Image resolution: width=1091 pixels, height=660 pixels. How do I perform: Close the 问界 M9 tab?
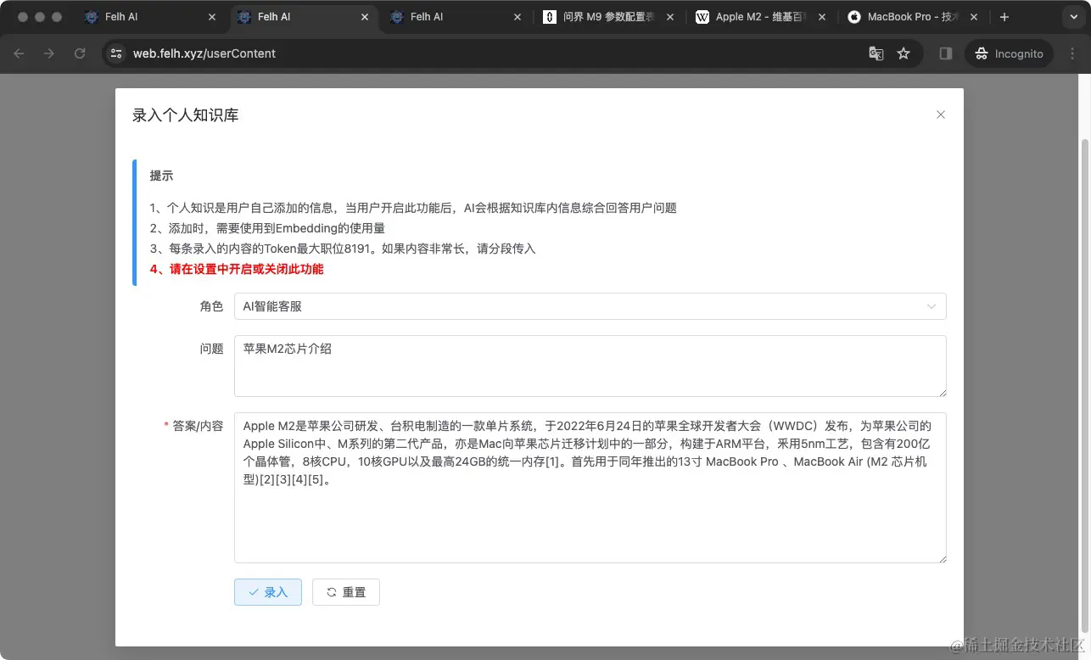tap(670, 17)
